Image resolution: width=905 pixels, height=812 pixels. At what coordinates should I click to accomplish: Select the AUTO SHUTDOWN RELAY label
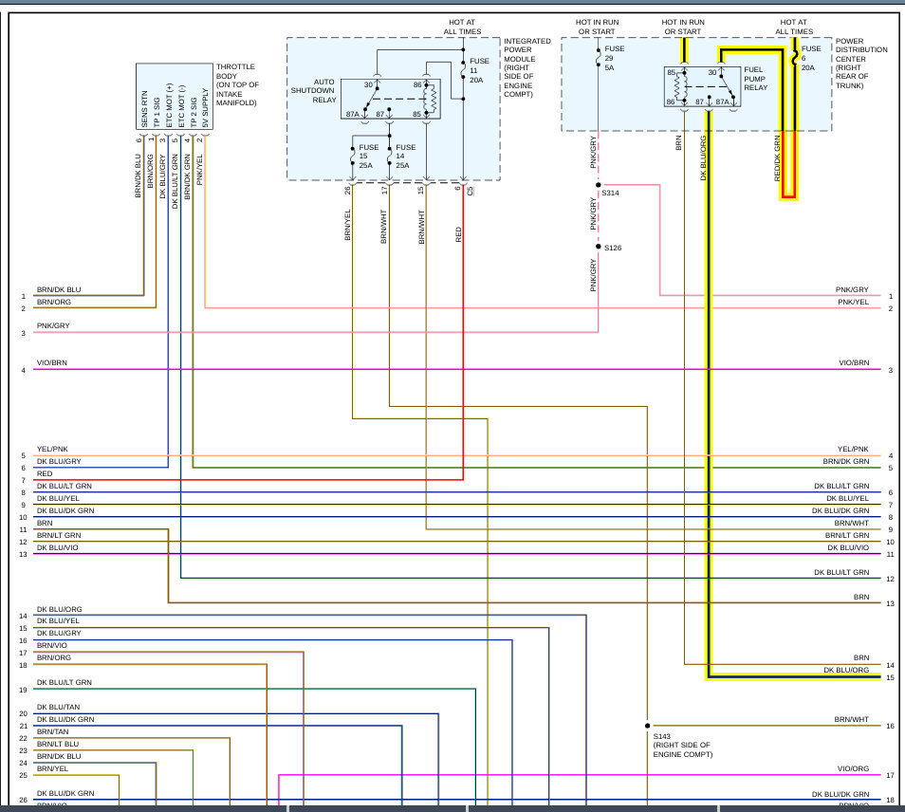coord(313,91)
